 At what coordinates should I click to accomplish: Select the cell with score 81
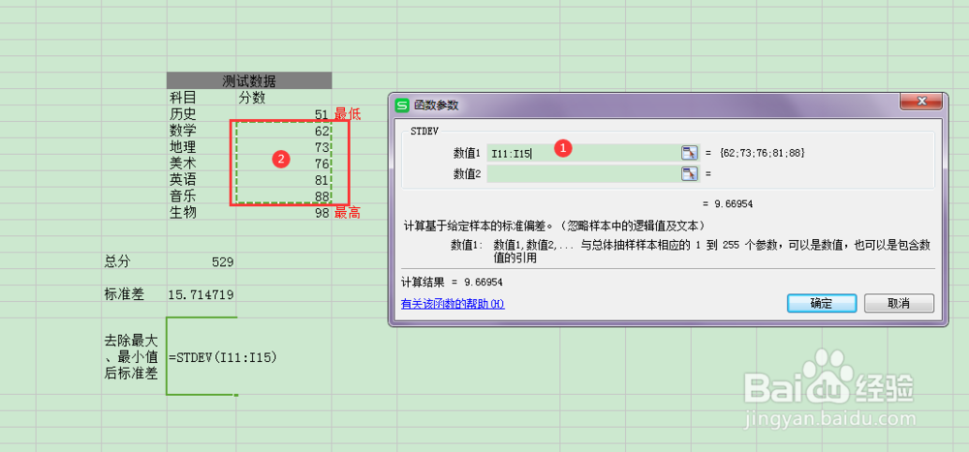[284, 180]
